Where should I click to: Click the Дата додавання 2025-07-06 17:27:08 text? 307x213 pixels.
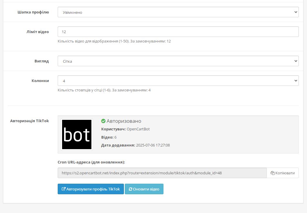click(x=136, y=145)
